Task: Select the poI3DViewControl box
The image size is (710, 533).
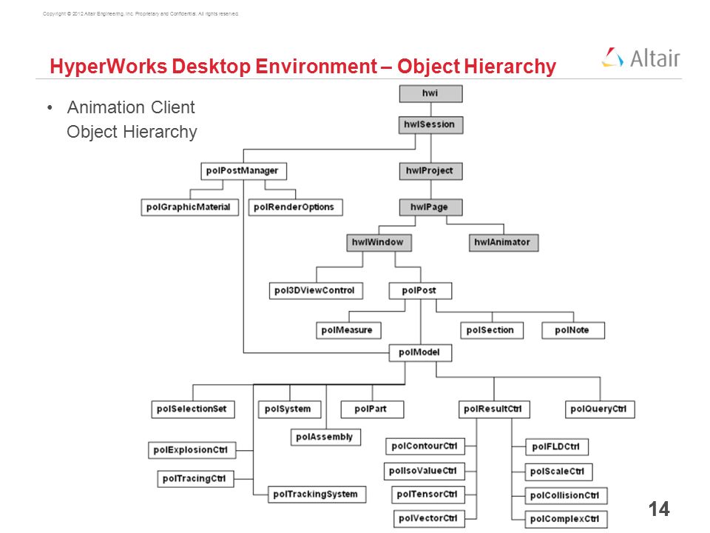Action: tap(316, 291)
